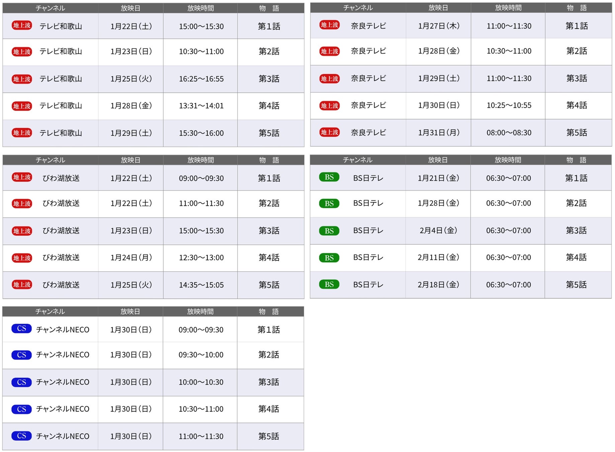Select 奈良テレビ channel name in 第3話 row
This screenshot has height=452, width=615.
[368, 78]
